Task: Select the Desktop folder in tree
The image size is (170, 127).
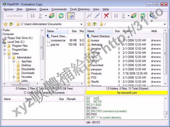Action: point(26,65)
